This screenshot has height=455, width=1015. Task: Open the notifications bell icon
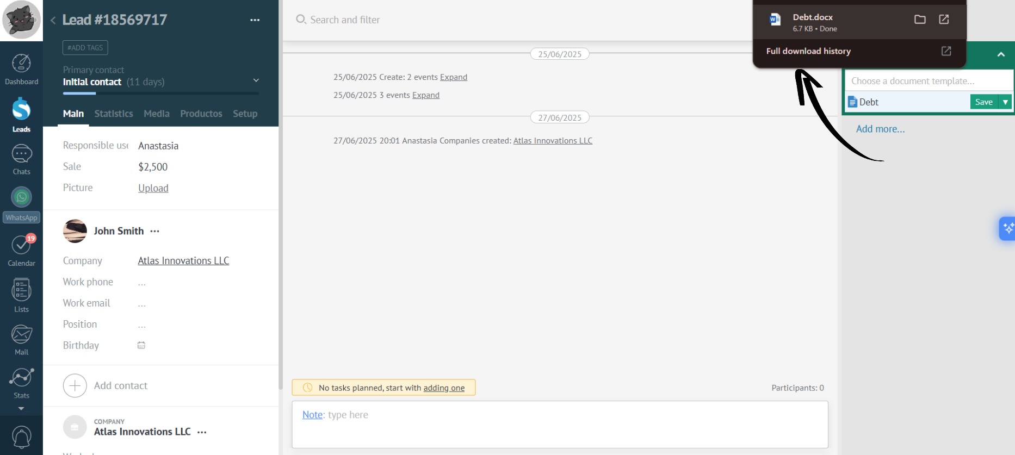[x=21, y=437]
